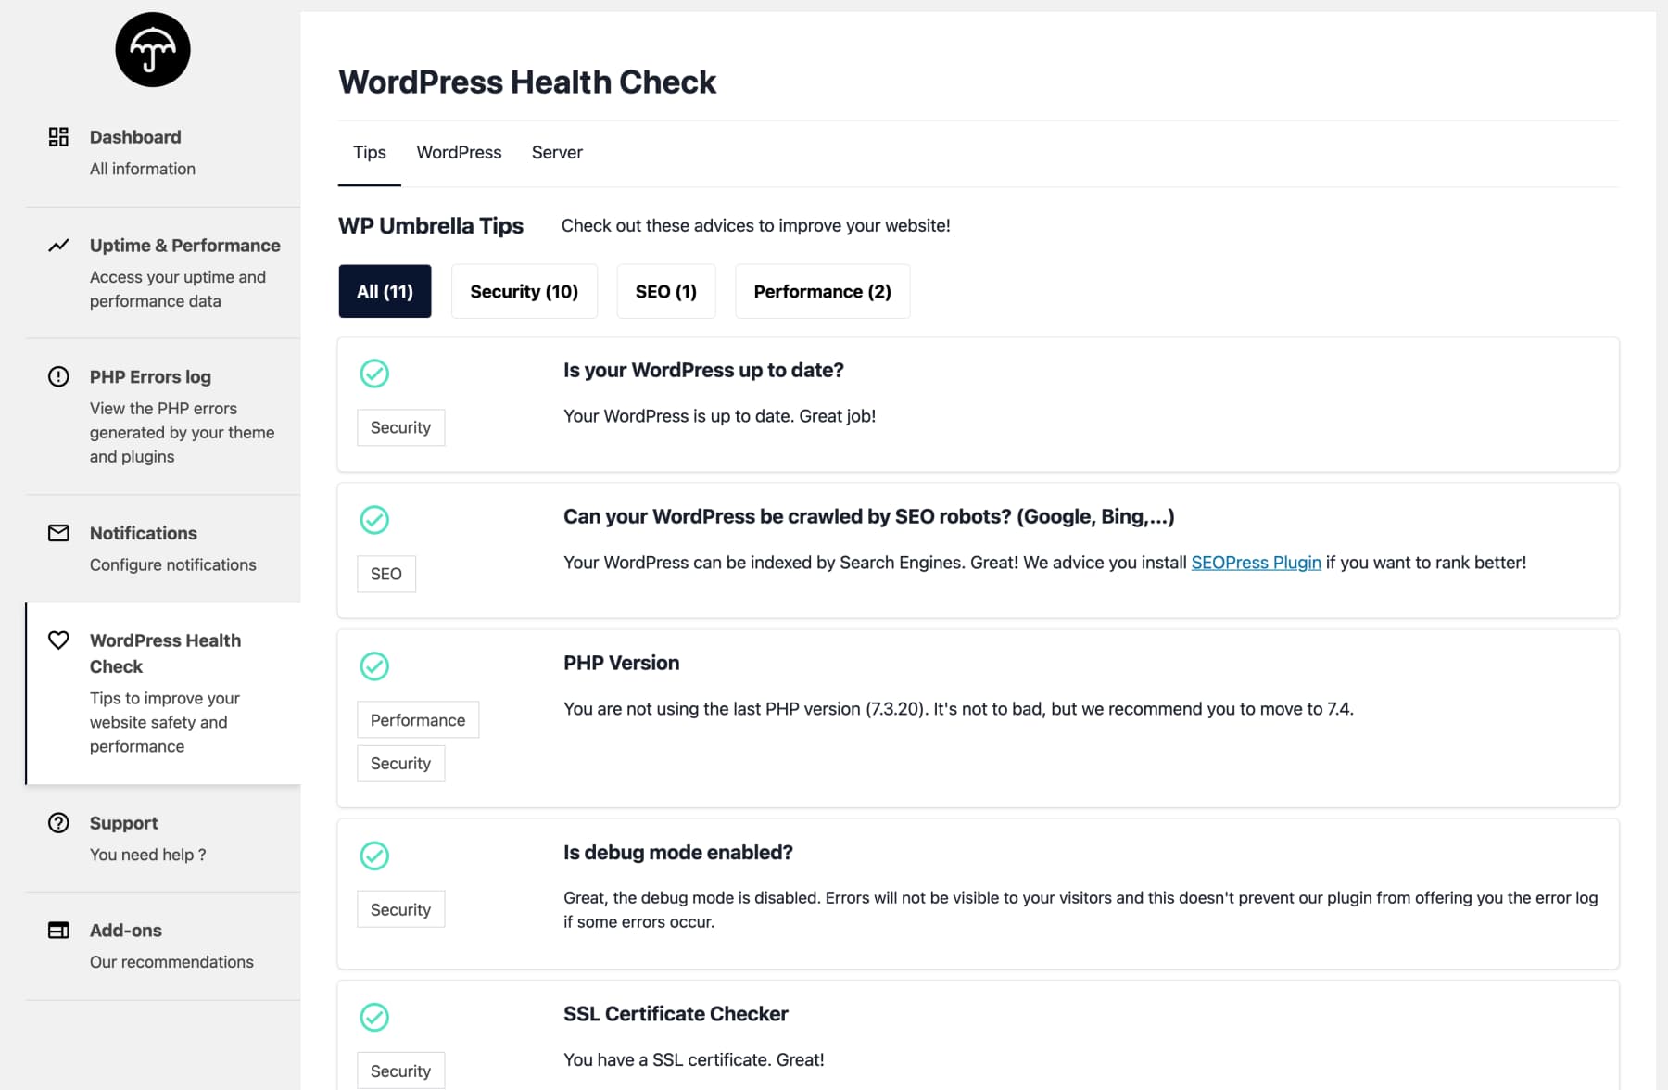Click green checkmark for WordPress up to date
Viewport: 1668px width, 1090px height.
pos(374,374)
